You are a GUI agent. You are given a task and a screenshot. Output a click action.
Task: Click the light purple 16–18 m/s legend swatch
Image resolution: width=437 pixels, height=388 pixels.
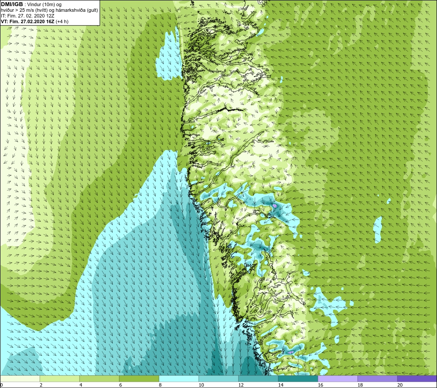point(338,379)
